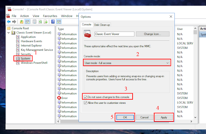This screenshot has width=206, height=134.
Task: Open the File menu
Action: pos(14,16)
